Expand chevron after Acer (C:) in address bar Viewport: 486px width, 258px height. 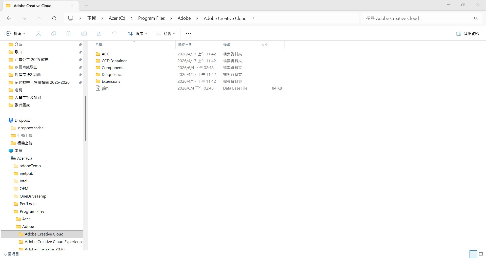[x=132, y=18]
